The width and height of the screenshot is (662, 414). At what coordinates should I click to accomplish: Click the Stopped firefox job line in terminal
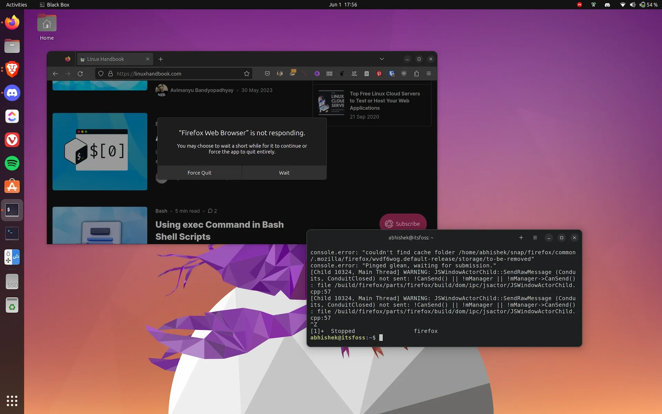[374, 331]
